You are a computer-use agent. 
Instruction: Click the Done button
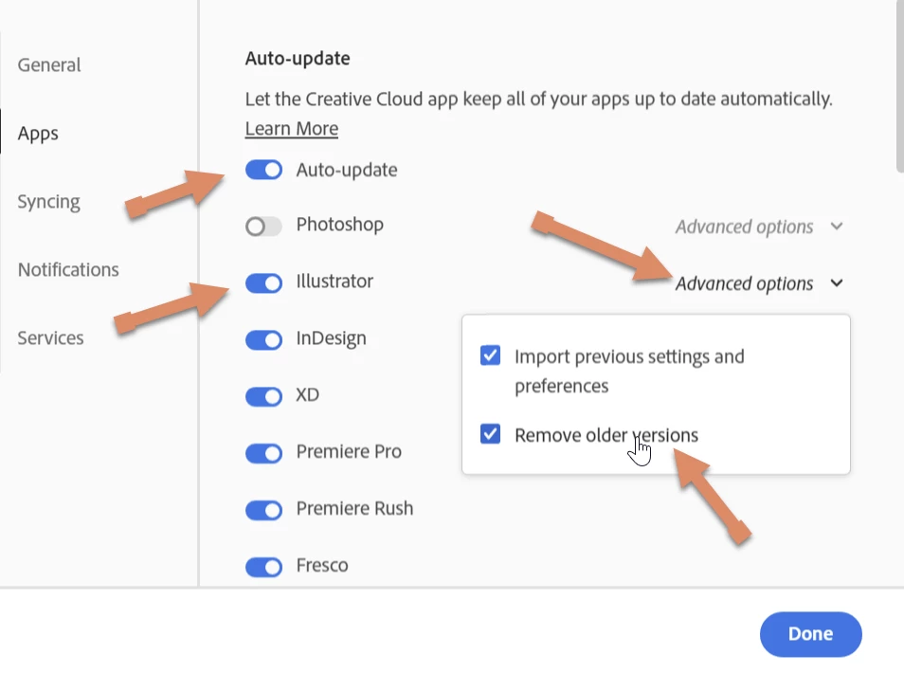pos(810,634)
